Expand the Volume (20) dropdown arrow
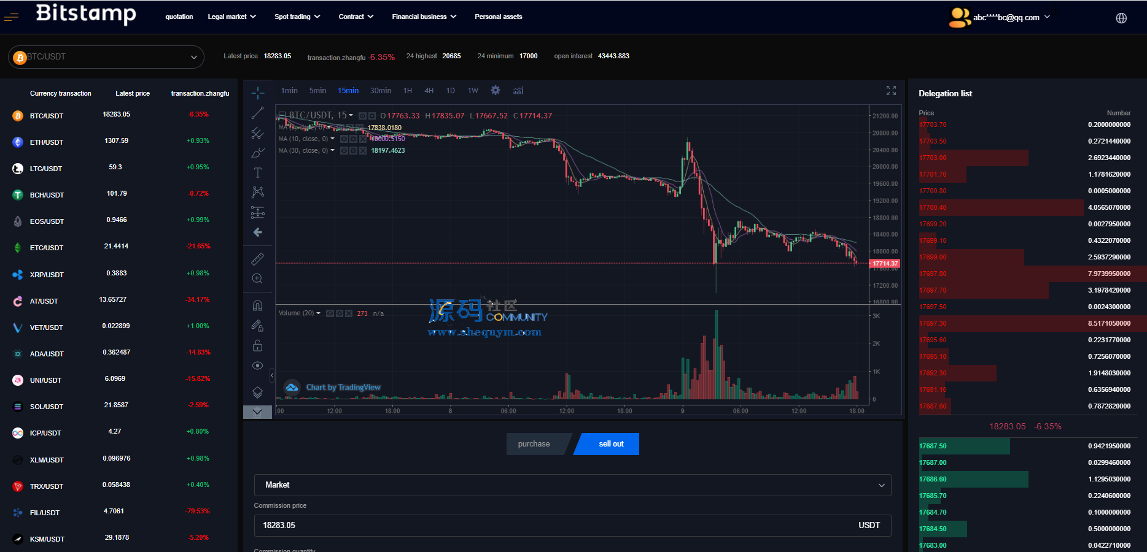This screenshot has height=552, width=1147. [x=318, y=313]
